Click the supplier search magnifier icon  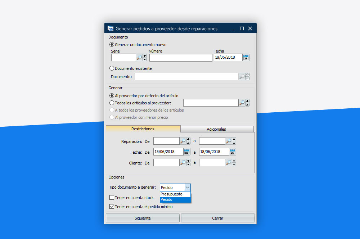point(242,103)
